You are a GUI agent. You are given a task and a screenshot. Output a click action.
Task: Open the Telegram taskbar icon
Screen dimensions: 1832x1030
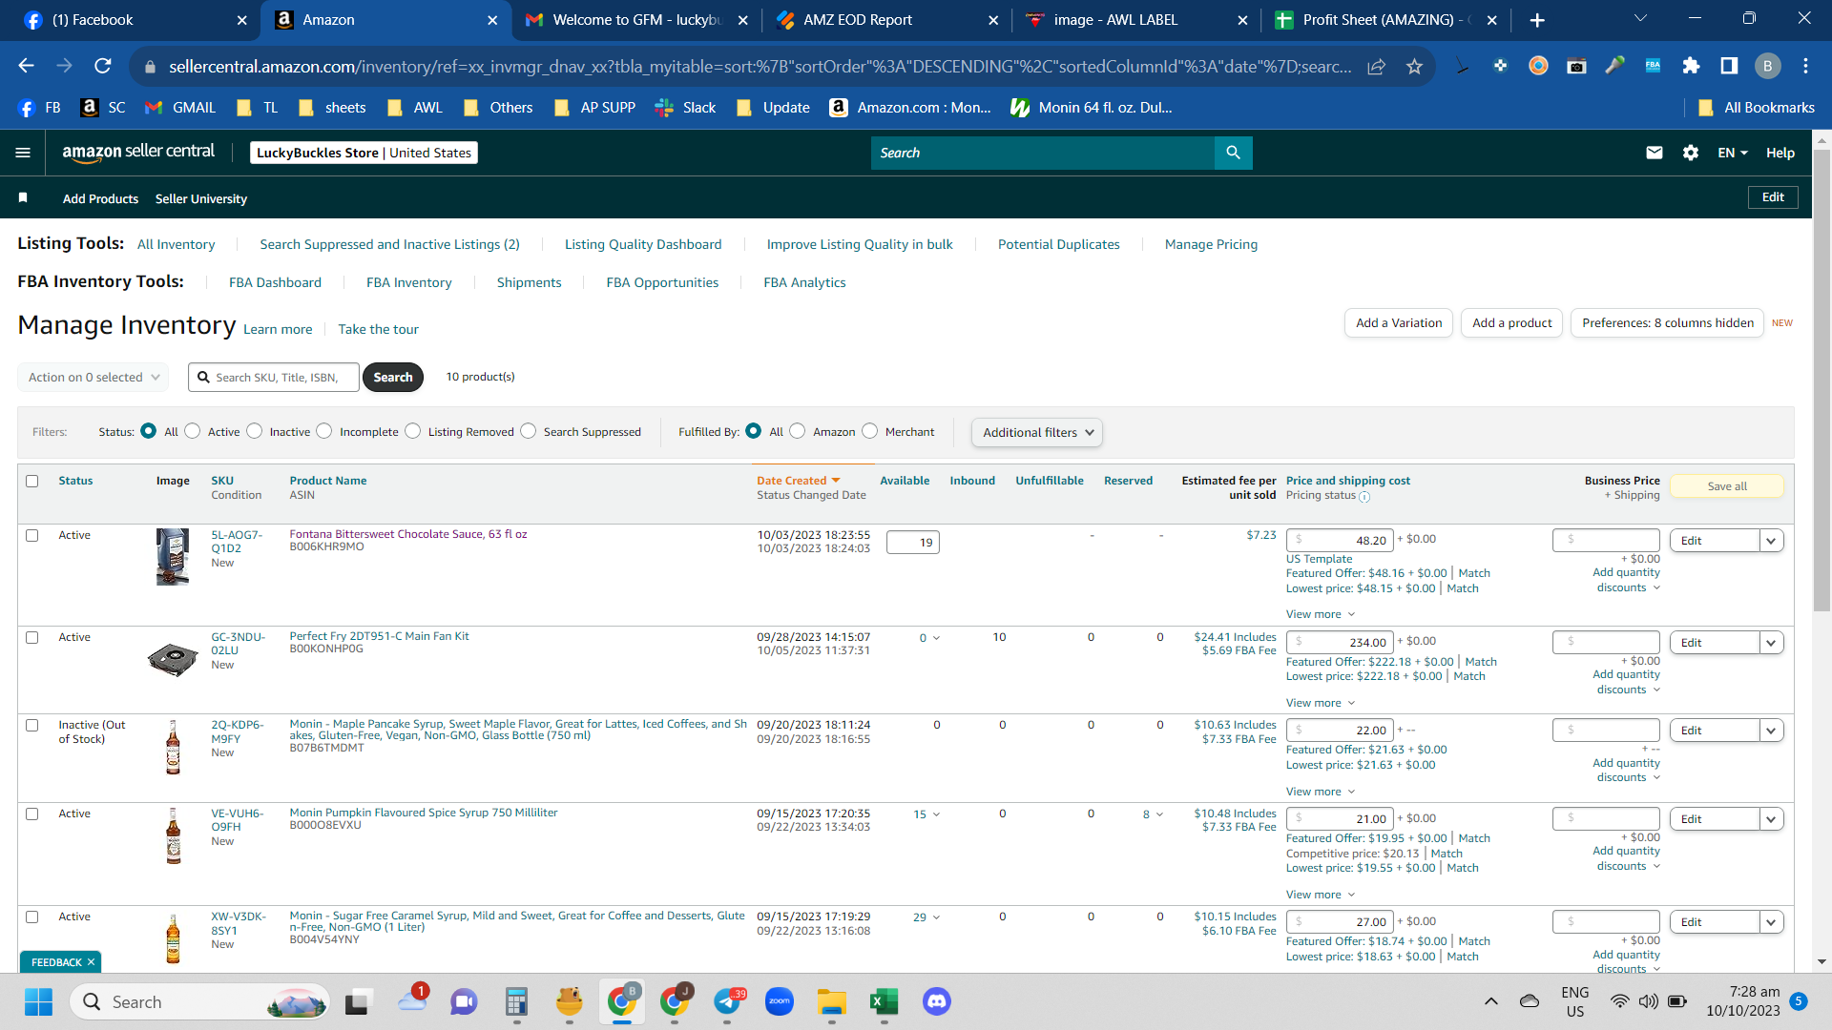pyautogui.click(x=727, y=1001)
